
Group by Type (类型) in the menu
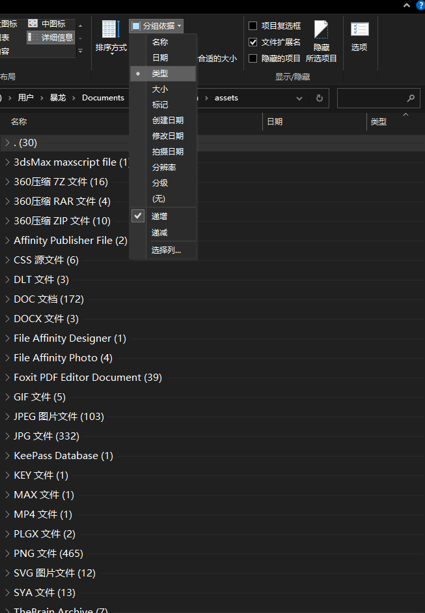pos(163,74)
